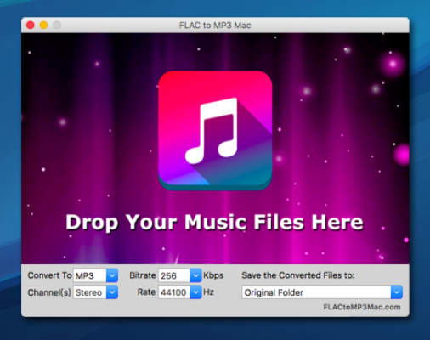This screenshot has width=430, height=340.
Task: Click the FLAC to MP3 Mac title
Action: tap(215, 25)
